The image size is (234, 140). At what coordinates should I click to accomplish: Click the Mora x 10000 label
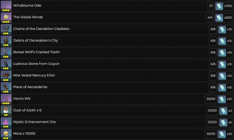pos(24,133)
